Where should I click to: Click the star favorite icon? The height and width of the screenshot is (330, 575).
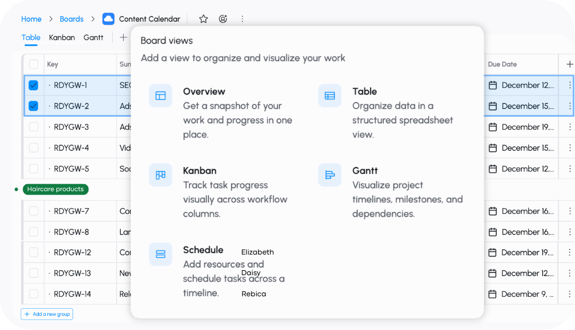[x=204, y=19]
